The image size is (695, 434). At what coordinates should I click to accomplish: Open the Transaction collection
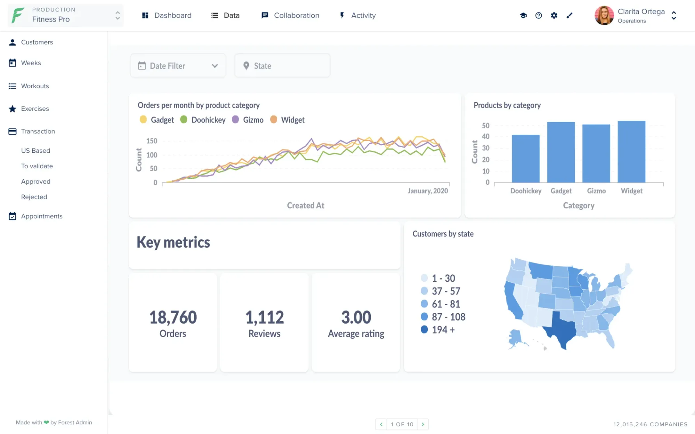tap(38, 131)
